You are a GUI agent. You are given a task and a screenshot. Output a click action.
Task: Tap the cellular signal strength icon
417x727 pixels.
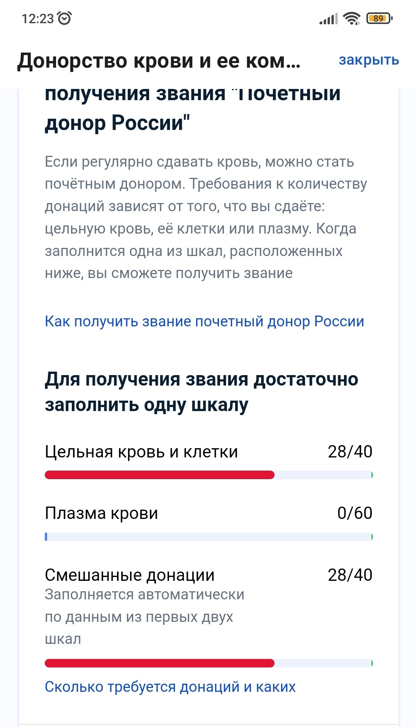(x=328, y=19)
